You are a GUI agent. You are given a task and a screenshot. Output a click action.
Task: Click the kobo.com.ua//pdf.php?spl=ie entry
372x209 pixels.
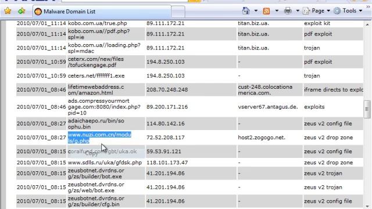point(99,34)
